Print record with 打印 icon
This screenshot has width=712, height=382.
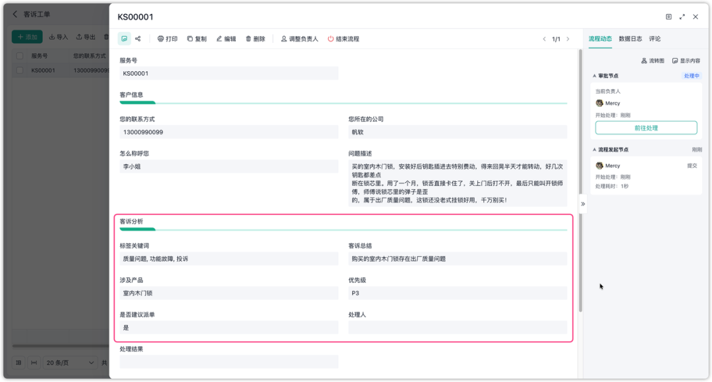(167, 39)
